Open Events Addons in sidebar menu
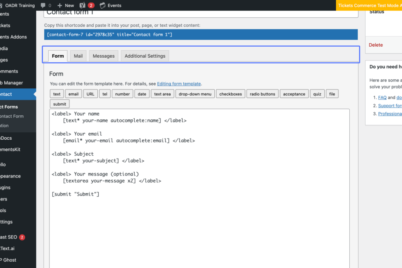This screenshot has width=402, height=268. tap(13, 37)
